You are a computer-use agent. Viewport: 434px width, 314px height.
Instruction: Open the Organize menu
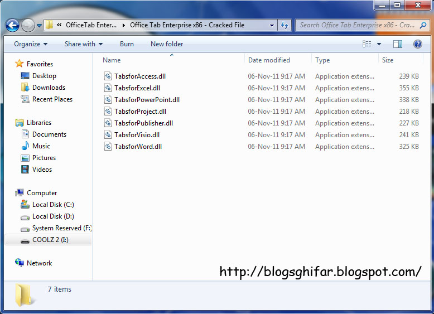click(31, 44)
